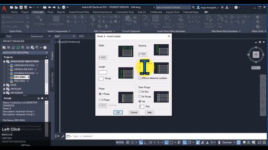Open the Panel ribbon tab
The width and height of the screenshot is (268, 150).
click(50, 12)
